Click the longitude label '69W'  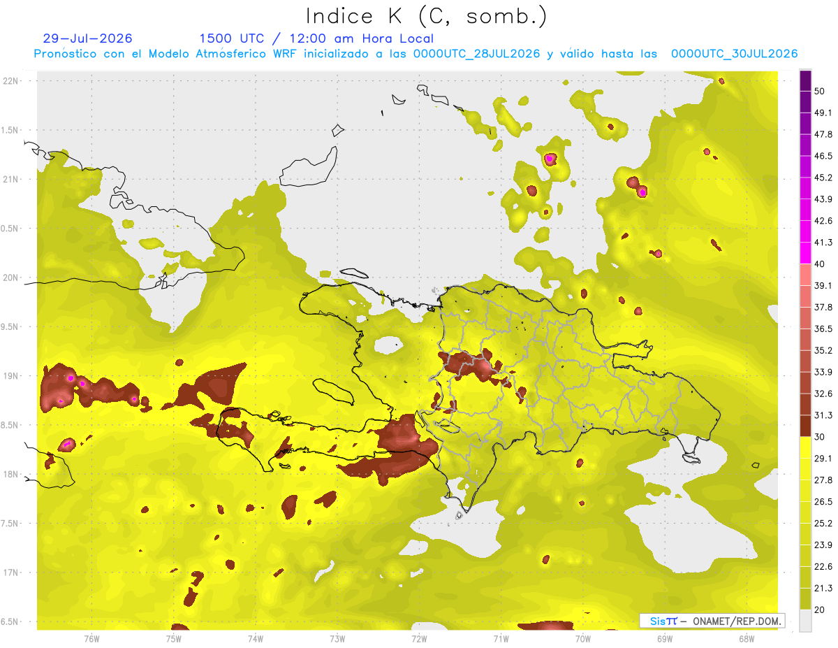click(664, 638)
